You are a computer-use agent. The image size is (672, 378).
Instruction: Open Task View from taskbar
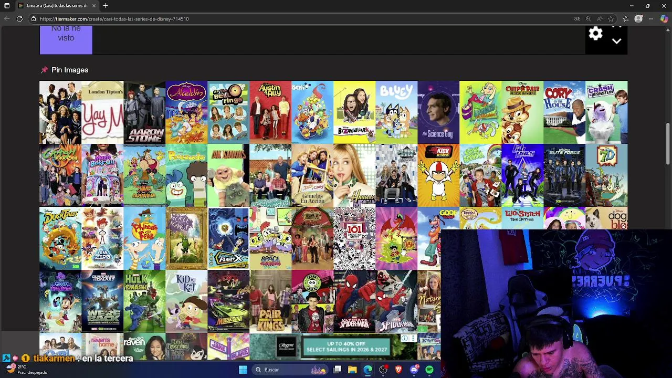point(338,370)
